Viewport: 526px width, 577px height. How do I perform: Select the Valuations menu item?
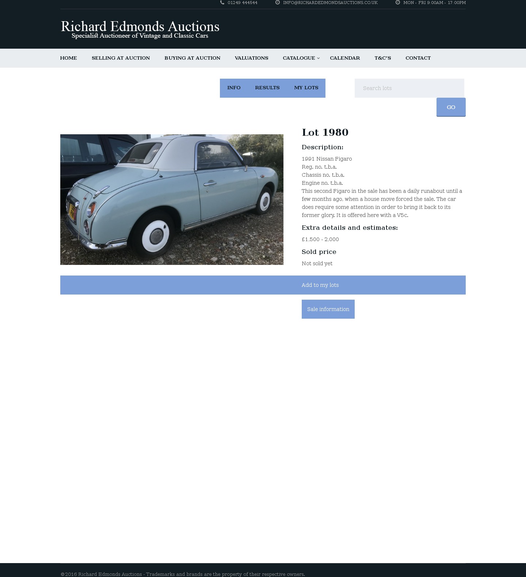(251, 58)
